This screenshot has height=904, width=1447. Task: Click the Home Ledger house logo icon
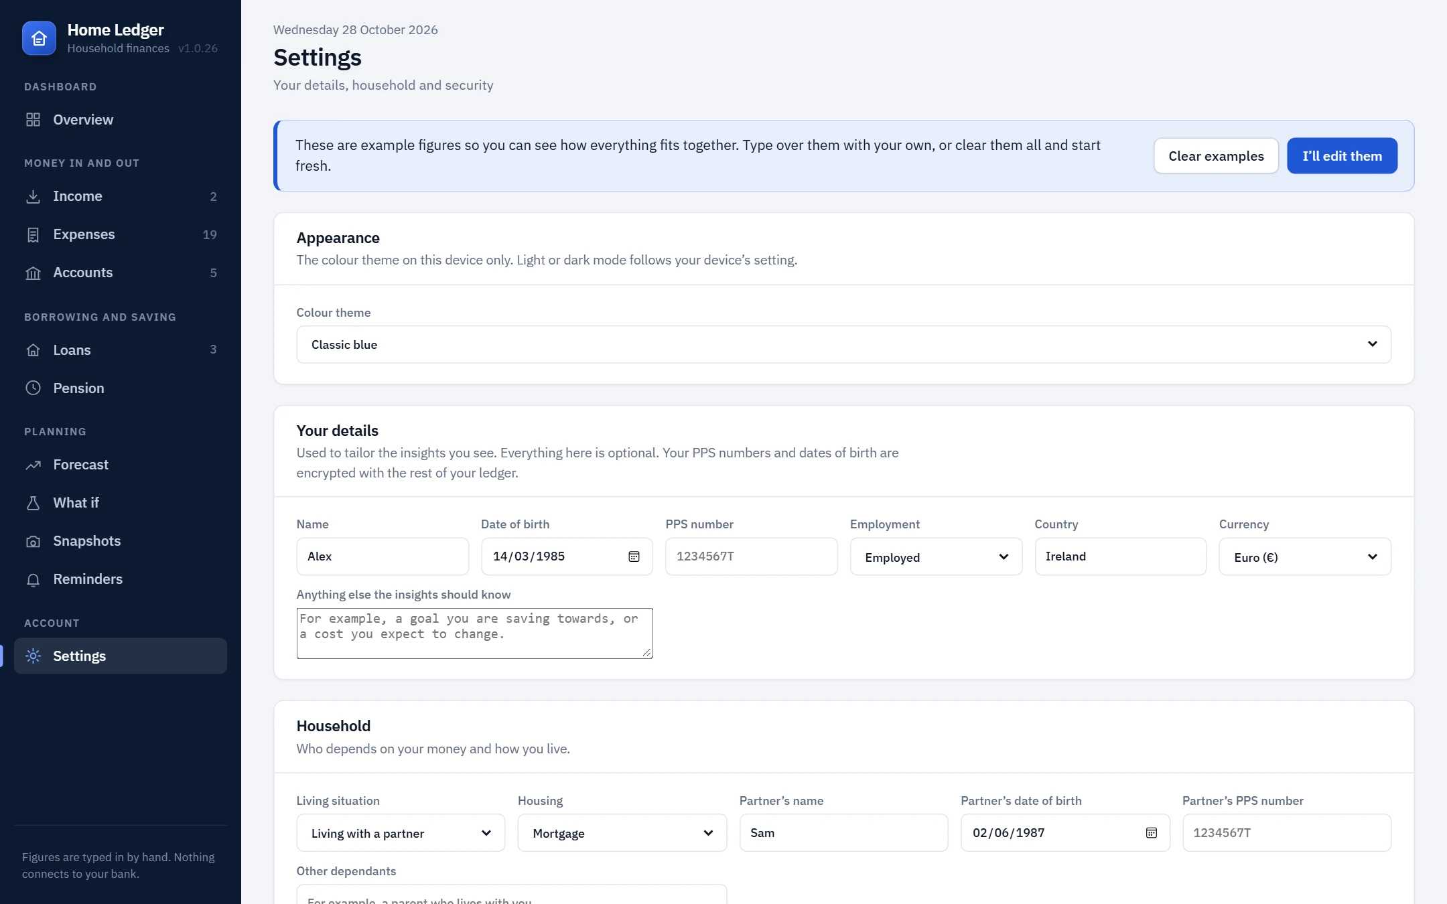pos(39,38)
